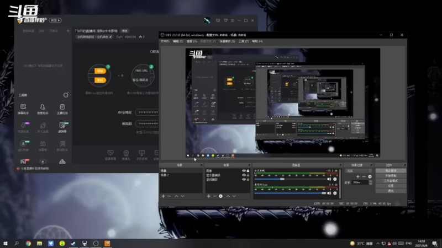Click the rtmp地址 field in Douyu
The height and width of the screenshot is (248, 442).
pos(147,112)
